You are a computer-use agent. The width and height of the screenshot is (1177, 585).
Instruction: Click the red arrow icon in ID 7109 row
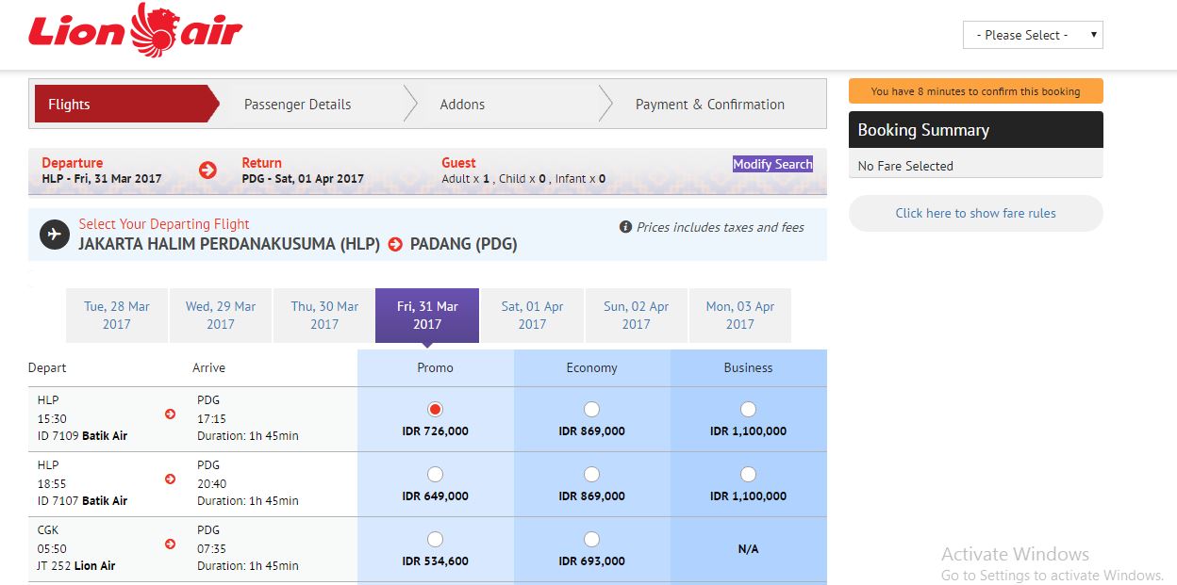[170, 414]
